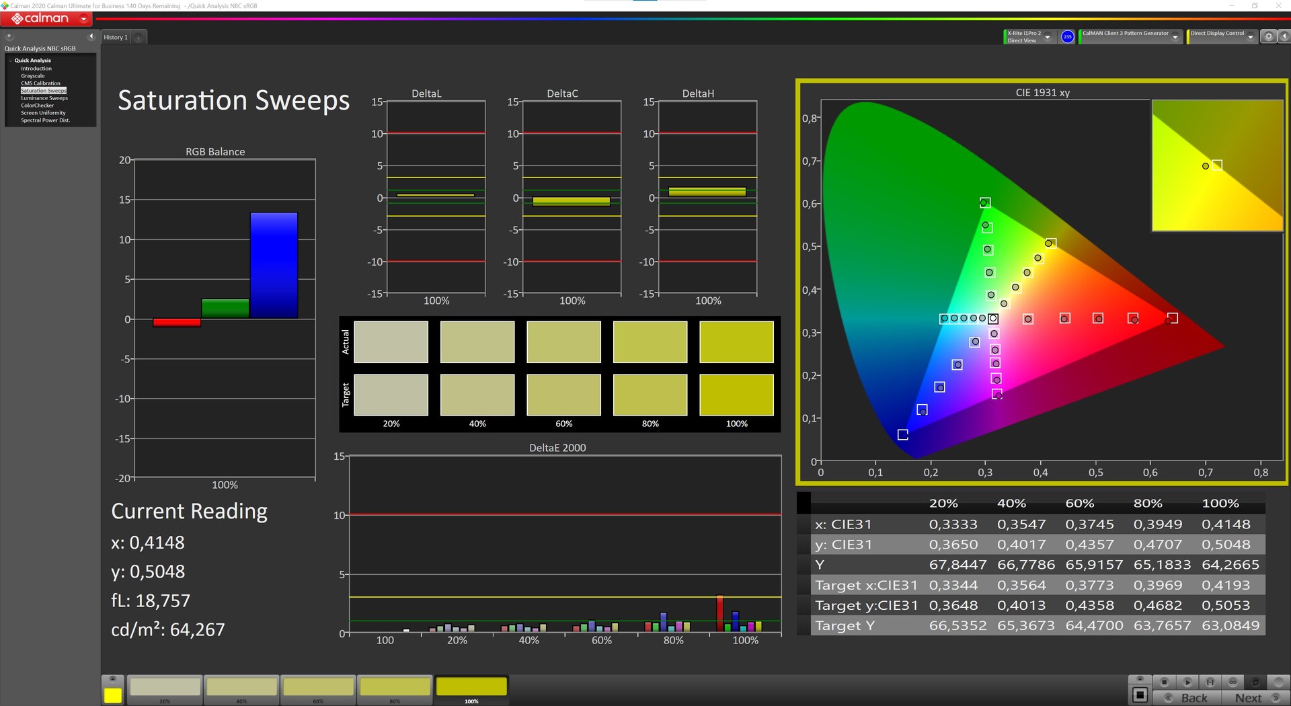Click the DeltaC chart

pos(572,198)
